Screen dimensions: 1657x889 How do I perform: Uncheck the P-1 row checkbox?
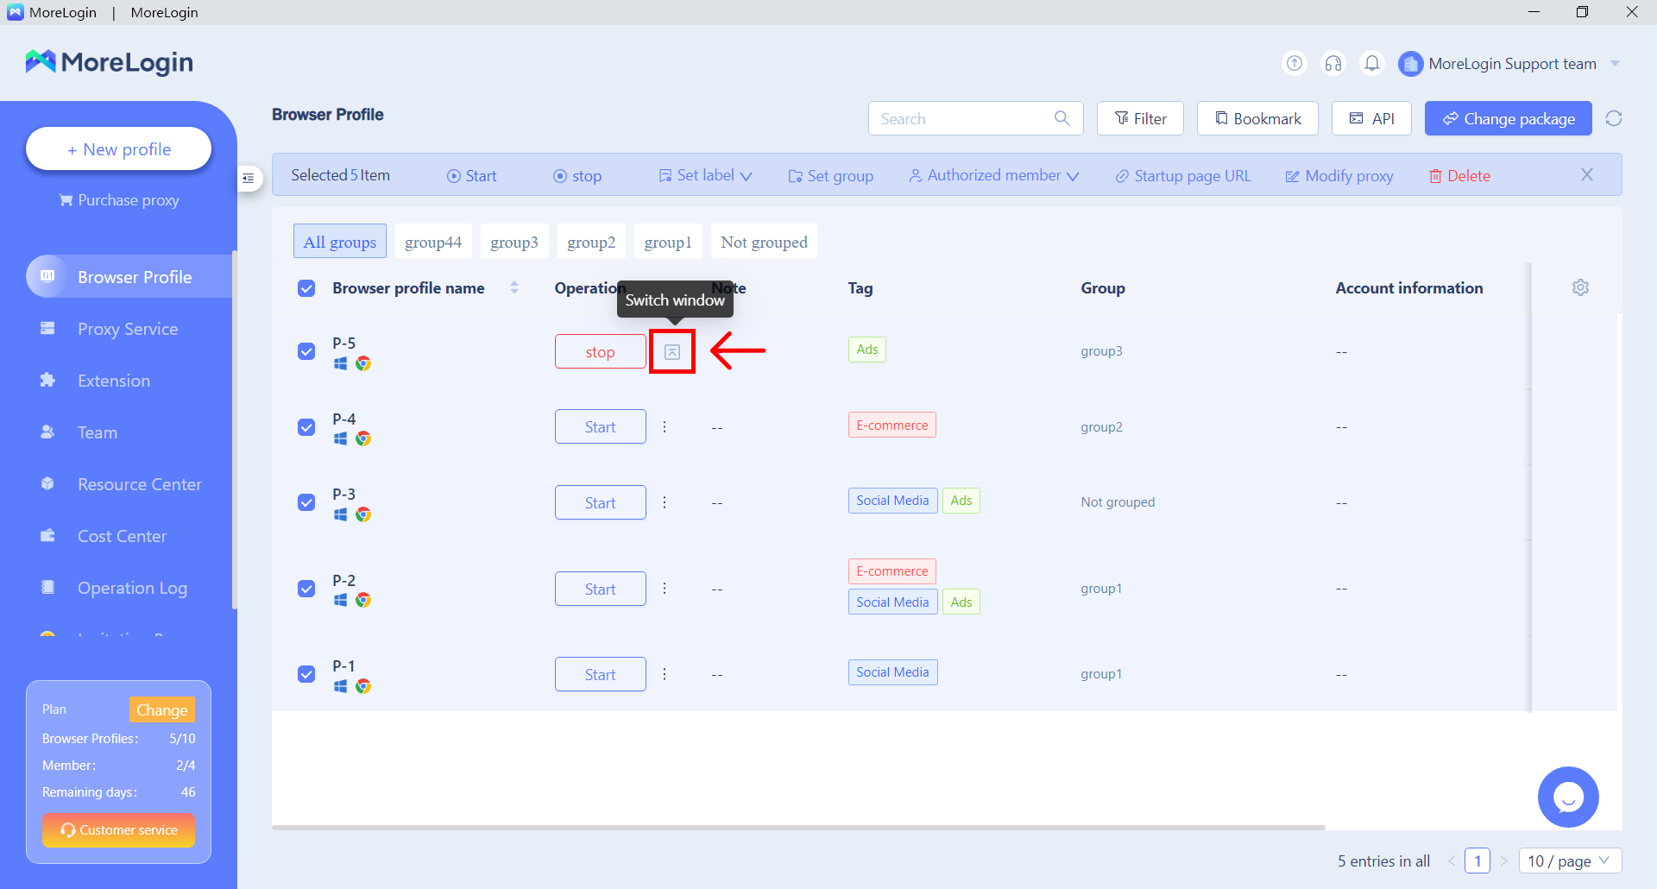coord(306,674)
